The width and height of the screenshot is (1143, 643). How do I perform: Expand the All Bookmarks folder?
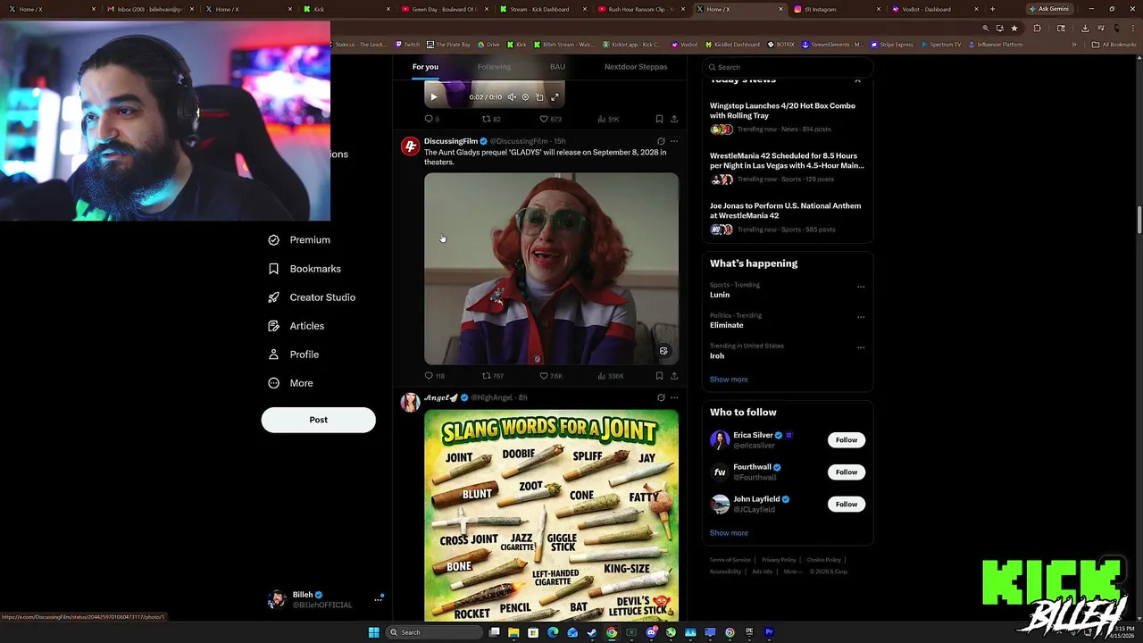(x=1114, y=45)
